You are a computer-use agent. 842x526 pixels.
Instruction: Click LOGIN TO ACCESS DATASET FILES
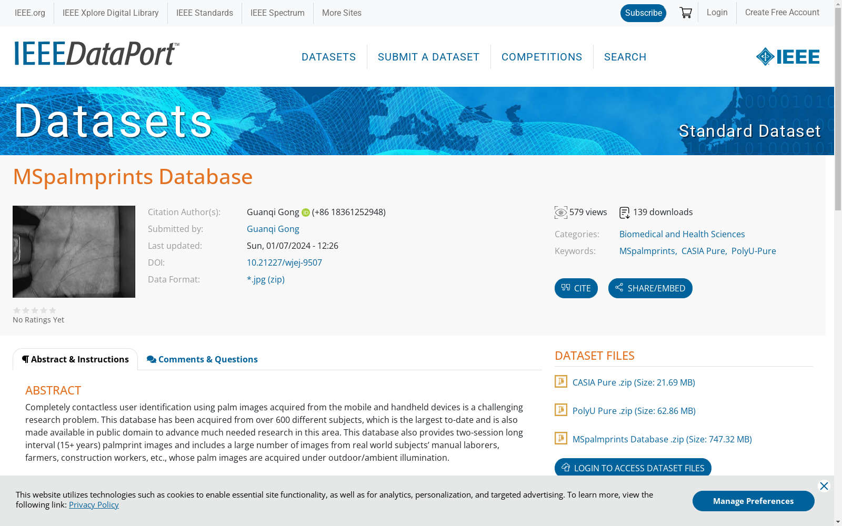(633, 468)
